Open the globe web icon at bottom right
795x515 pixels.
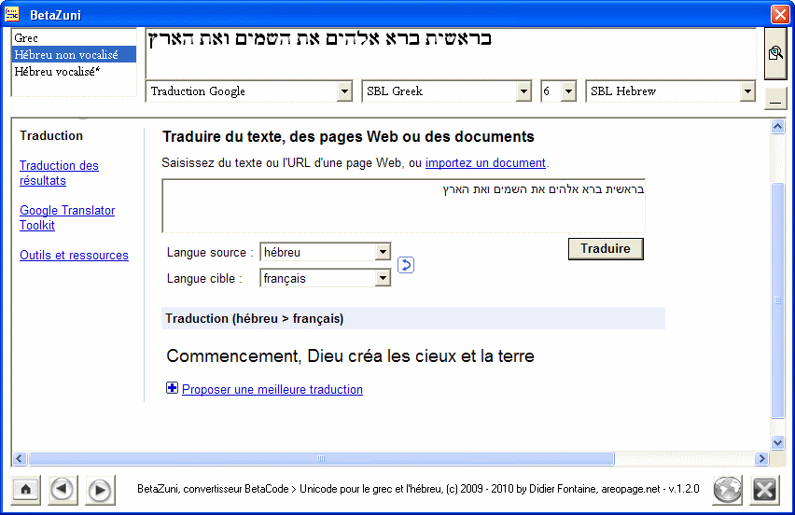(727, 490)
